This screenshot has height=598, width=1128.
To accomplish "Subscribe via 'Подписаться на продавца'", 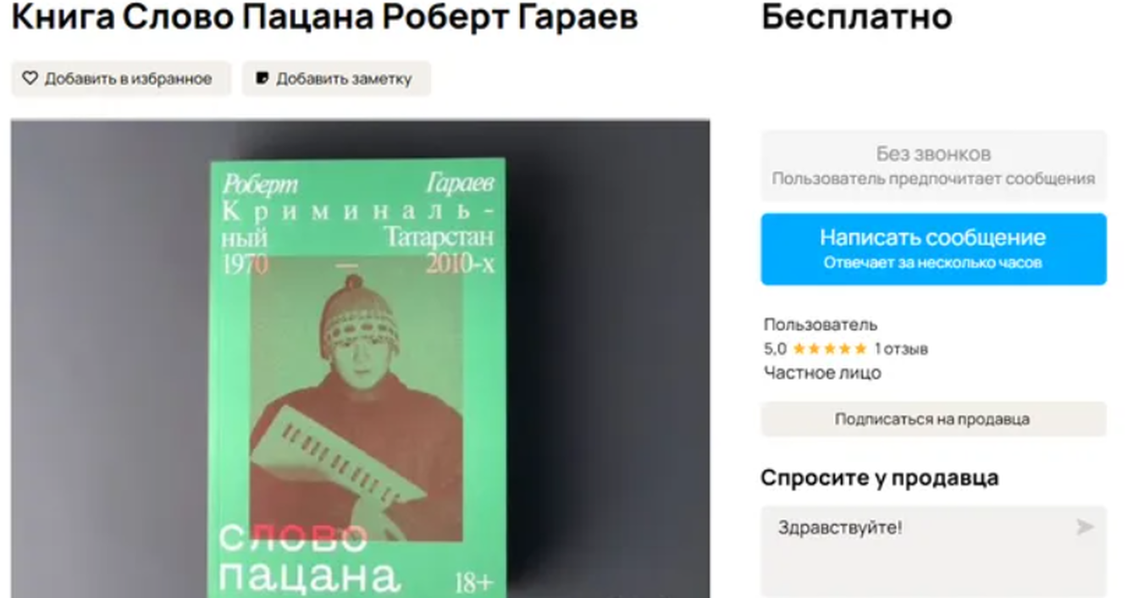I will (x=933, y=419).
